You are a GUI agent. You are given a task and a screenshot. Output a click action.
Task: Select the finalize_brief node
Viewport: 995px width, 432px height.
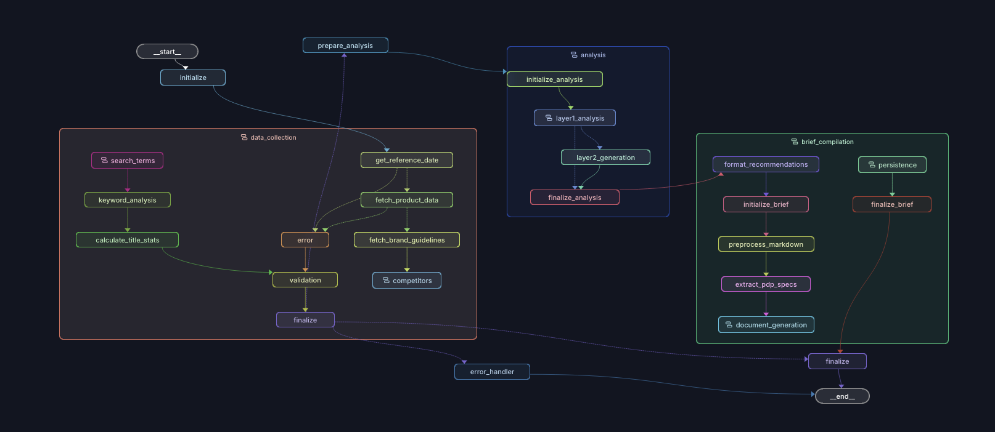point(892,204)
